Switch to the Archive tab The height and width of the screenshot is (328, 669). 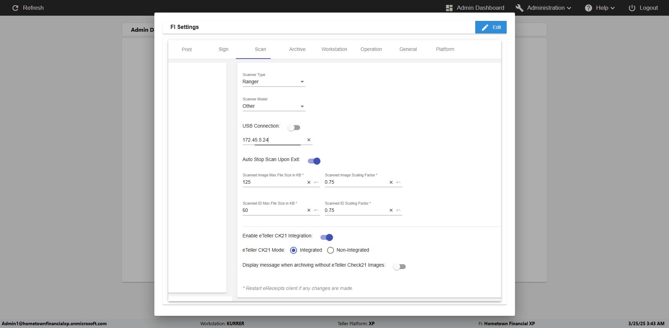click(x=297, y=49)
